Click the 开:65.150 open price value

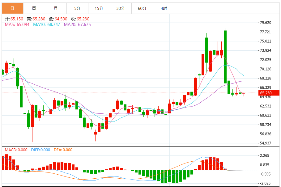14,19
